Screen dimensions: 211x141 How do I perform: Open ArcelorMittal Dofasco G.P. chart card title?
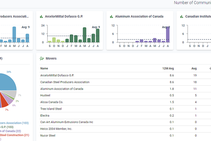pos(64,17)
